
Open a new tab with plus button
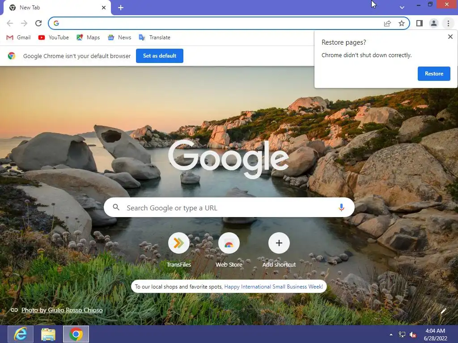121,8
